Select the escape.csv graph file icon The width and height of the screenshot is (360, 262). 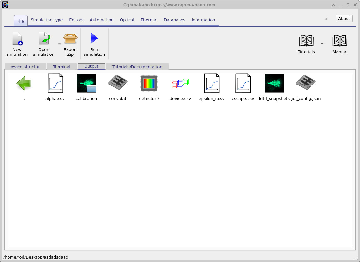[x=243, y=83]
